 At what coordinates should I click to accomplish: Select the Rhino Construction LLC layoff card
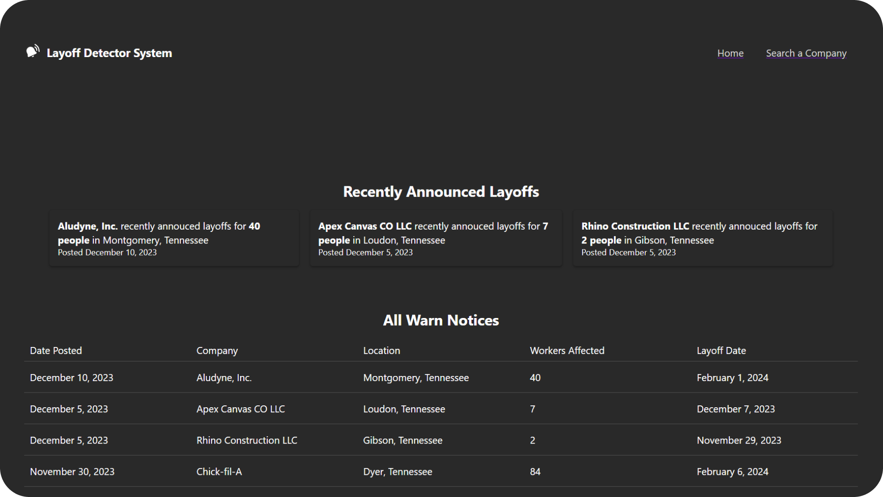click(x=702, y=238)
